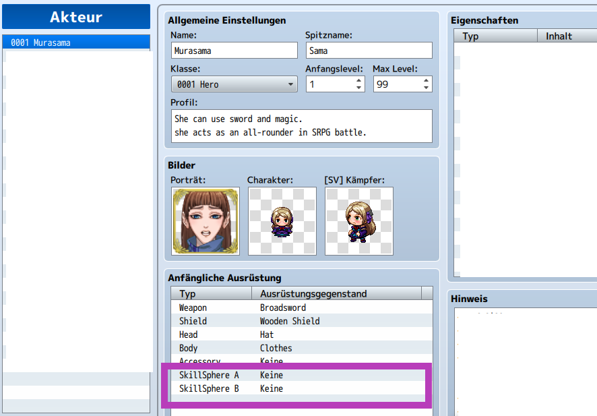
Task: Click the Typ column header in equipment table
Action: [212, 293]
